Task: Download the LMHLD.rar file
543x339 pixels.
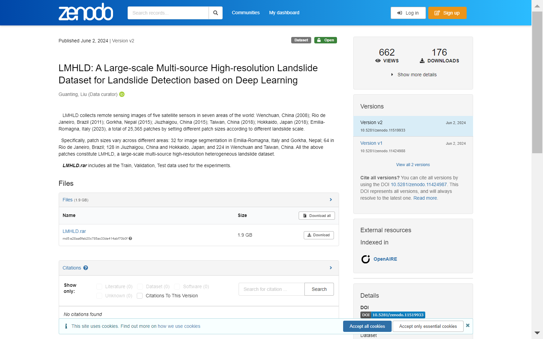Action: 319,235
